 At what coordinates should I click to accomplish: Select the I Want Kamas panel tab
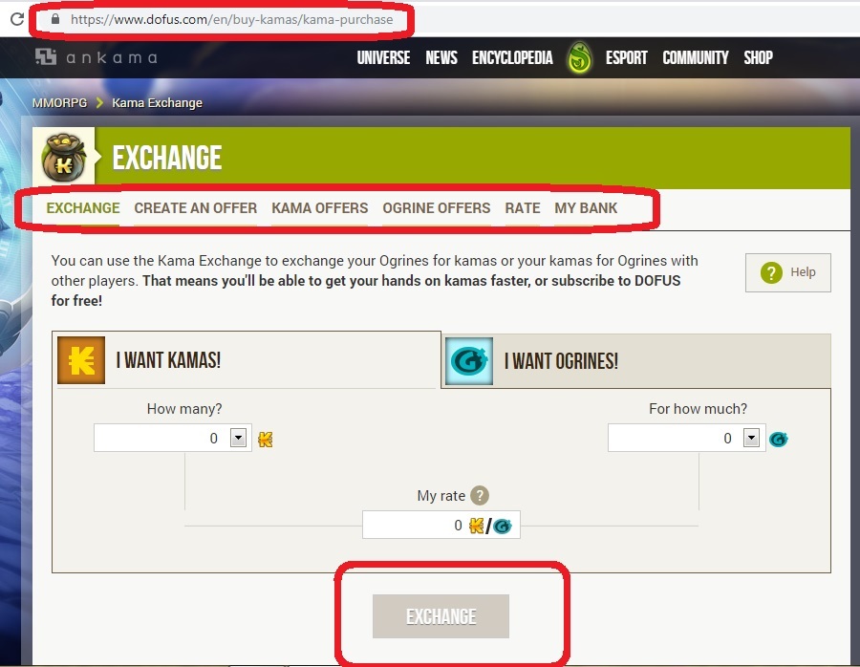[247, 360]
